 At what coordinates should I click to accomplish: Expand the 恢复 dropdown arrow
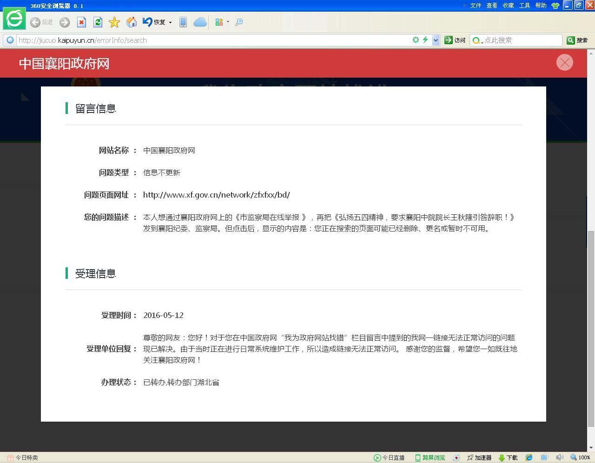coord(170,22)
